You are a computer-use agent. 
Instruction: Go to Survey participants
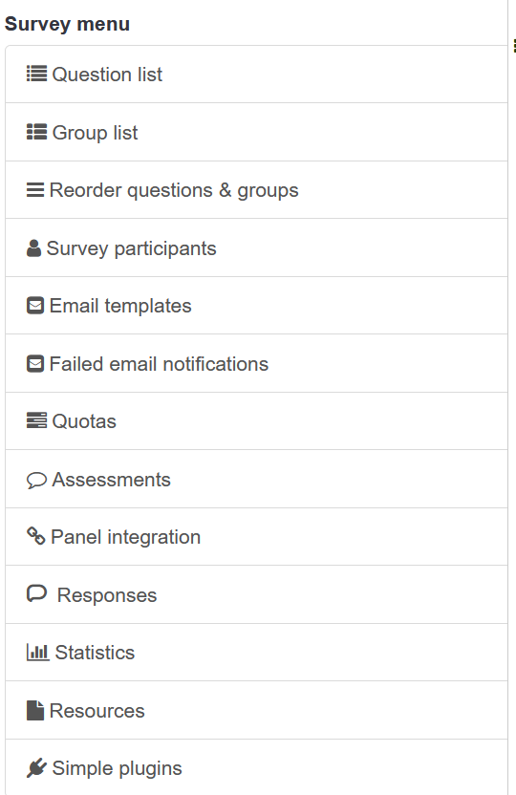point(256,247)
